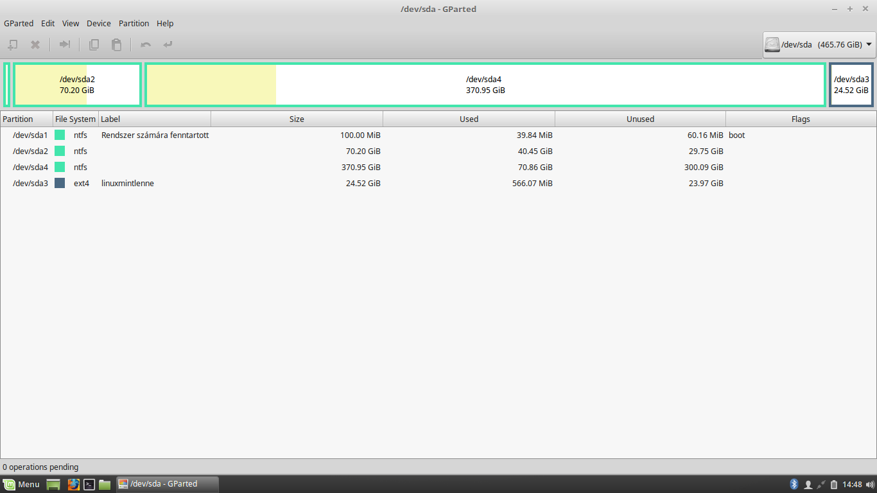Click the volume speaker tray icon
Image resolution: width=877 pixels, height=493 pixels.
[869, 485]
